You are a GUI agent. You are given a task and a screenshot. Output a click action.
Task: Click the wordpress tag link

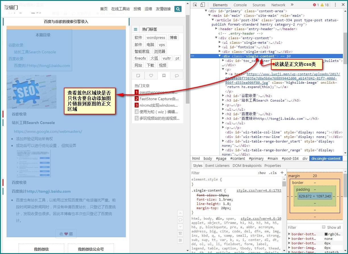pos(156,37)
